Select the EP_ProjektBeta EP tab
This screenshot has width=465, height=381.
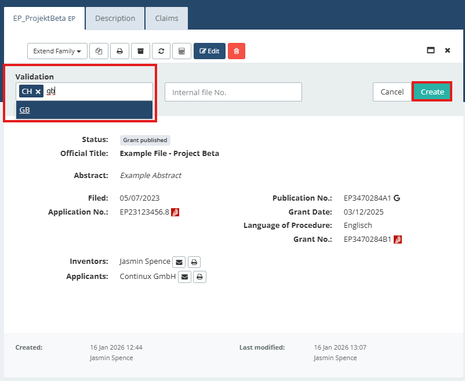coord(44,19)
